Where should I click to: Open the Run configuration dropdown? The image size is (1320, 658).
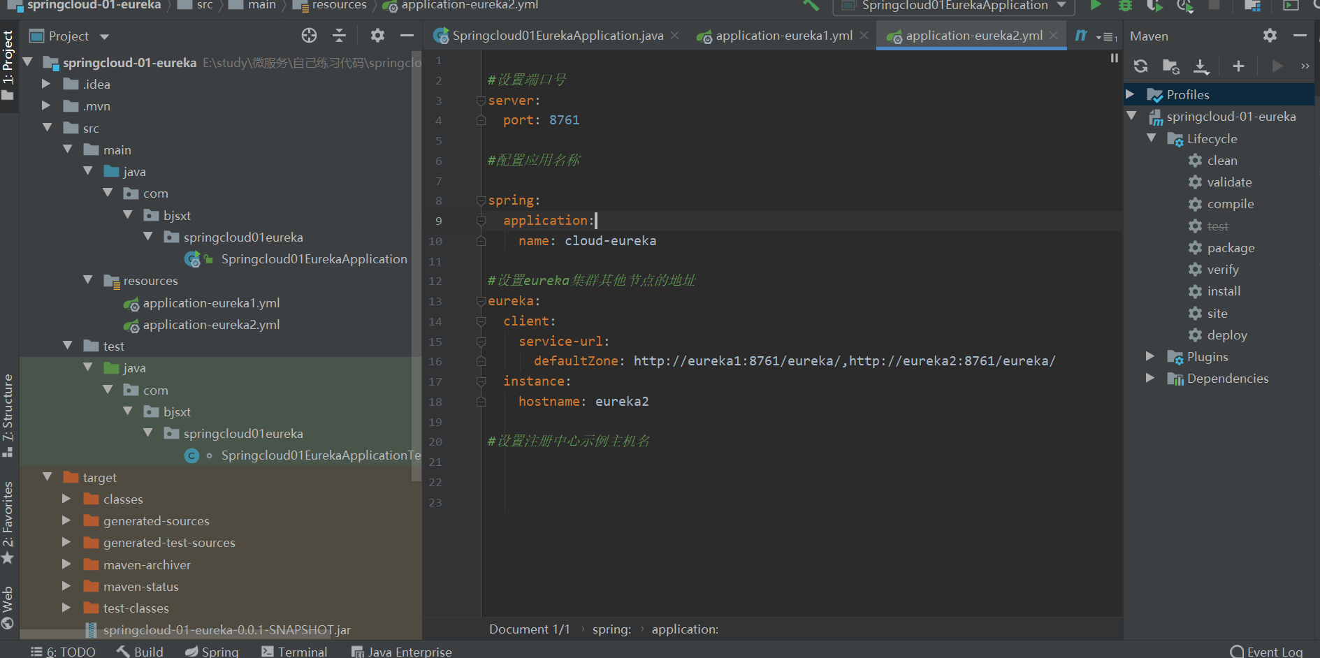pos(954,6)
